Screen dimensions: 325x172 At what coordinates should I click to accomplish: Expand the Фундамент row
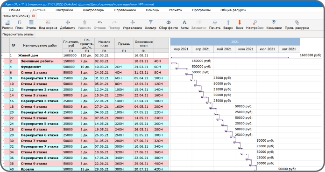coord(3,67)
